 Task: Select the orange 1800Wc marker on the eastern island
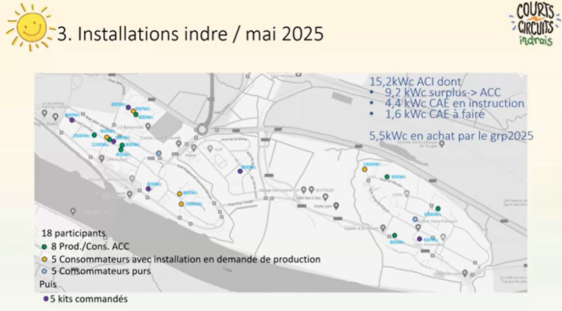pos(364,170)
